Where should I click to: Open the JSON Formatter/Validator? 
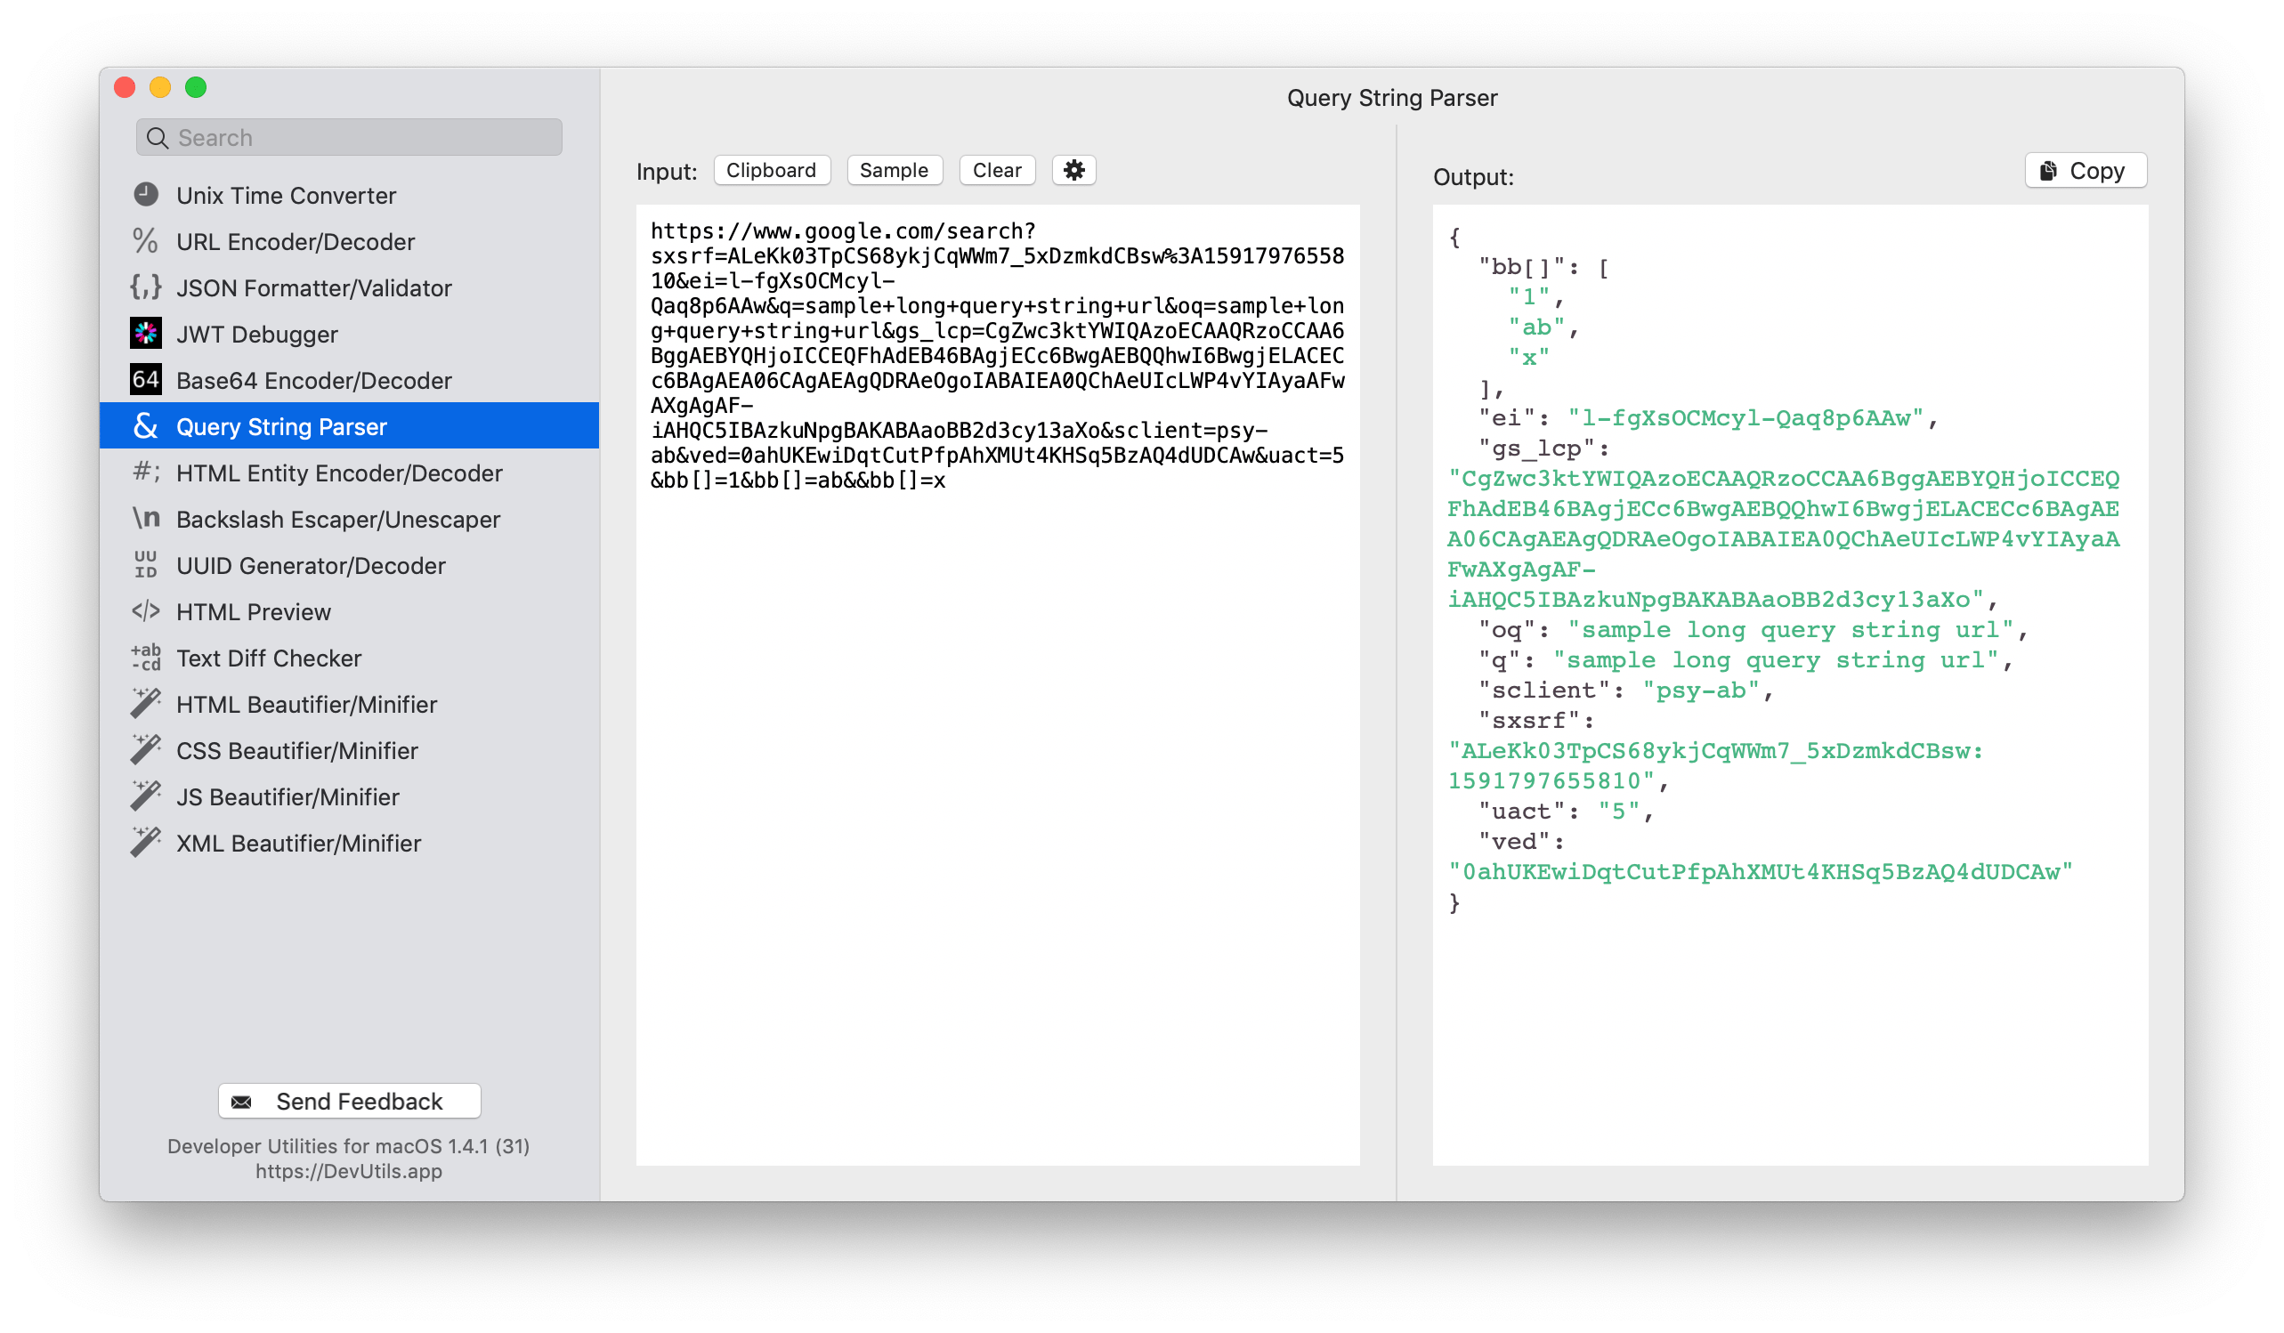click(313, 287)
